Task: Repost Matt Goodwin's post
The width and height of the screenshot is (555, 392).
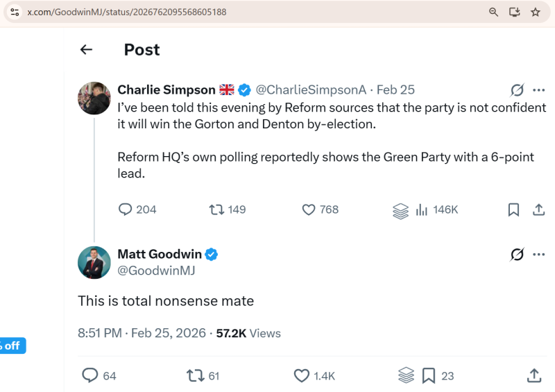Action: point(195,375)
